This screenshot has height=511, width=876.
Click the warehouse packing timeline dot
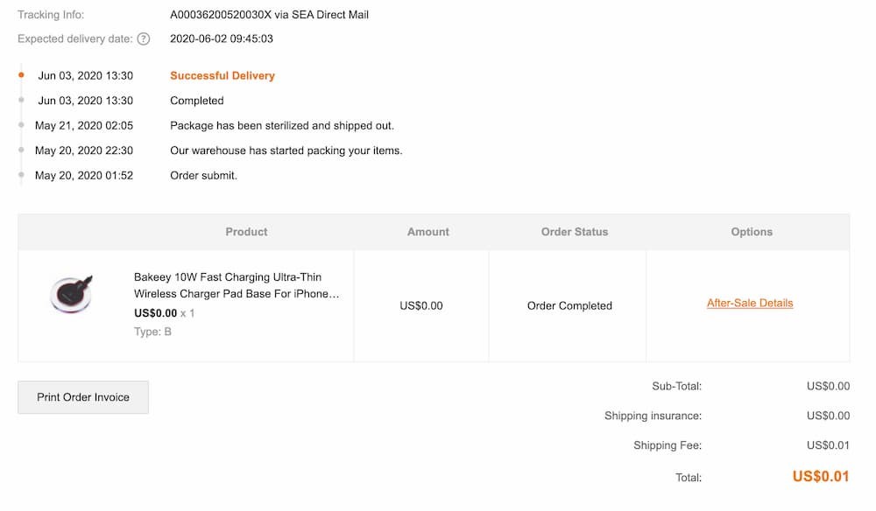click(21, 150)
